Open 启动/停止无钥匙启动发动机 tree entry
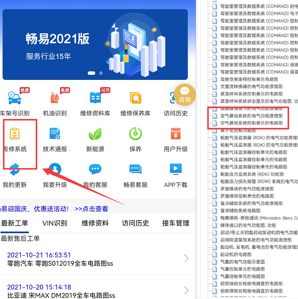The height and width of the screenshot is (299, 298). pos(259,233)
